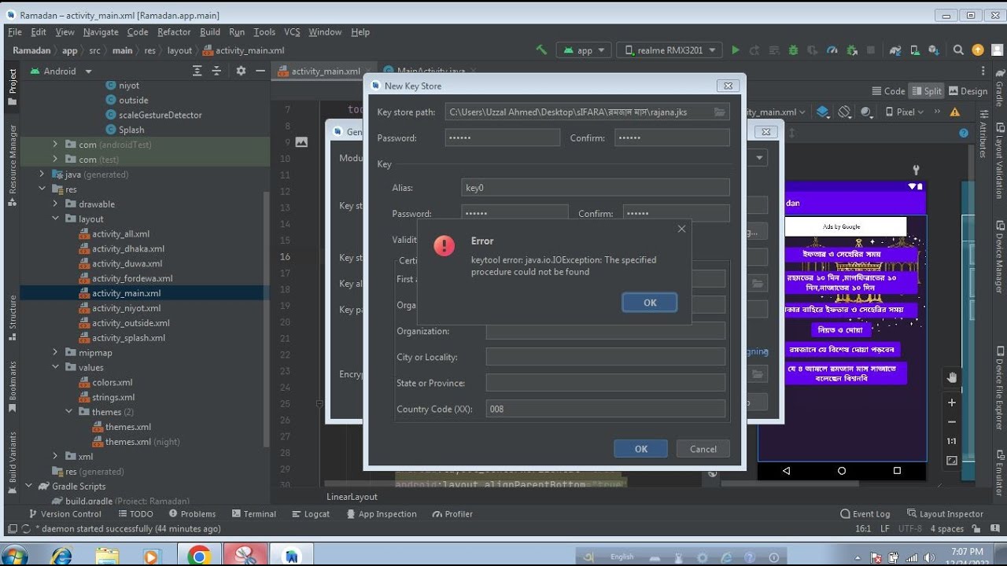Click the Search Everywhere magnifier icon
Viewport: 1007px width, 566px height.
point(958,50)
